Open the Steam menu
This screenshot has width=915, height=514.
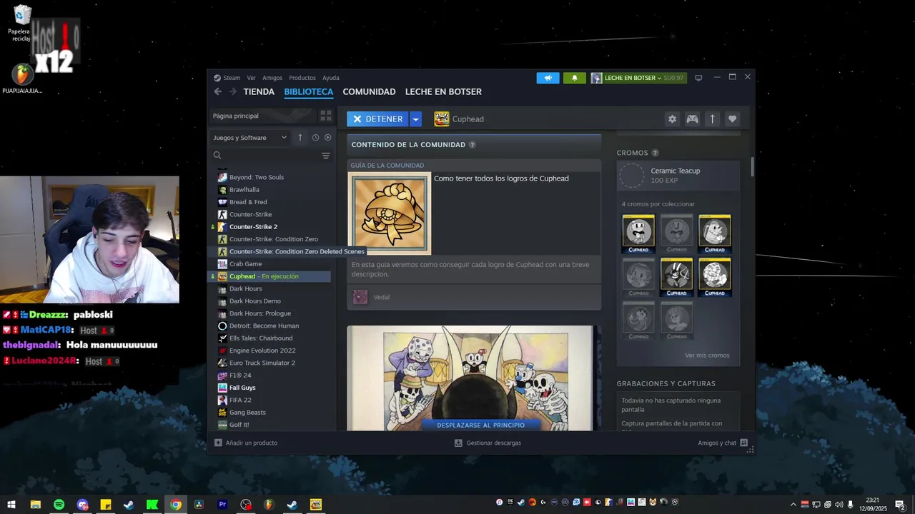[232, 78]
